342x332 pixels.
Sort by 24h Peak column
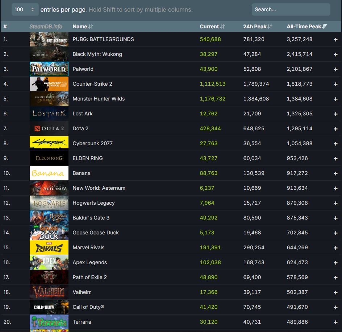click(258, 26)
